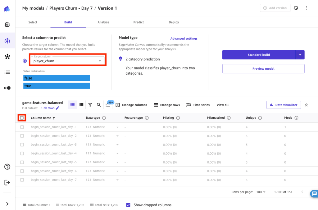Check begin_session_count_last_day -4 checkbox
Viewport: 318px width, 210px height.
click(x=22, y=154)
